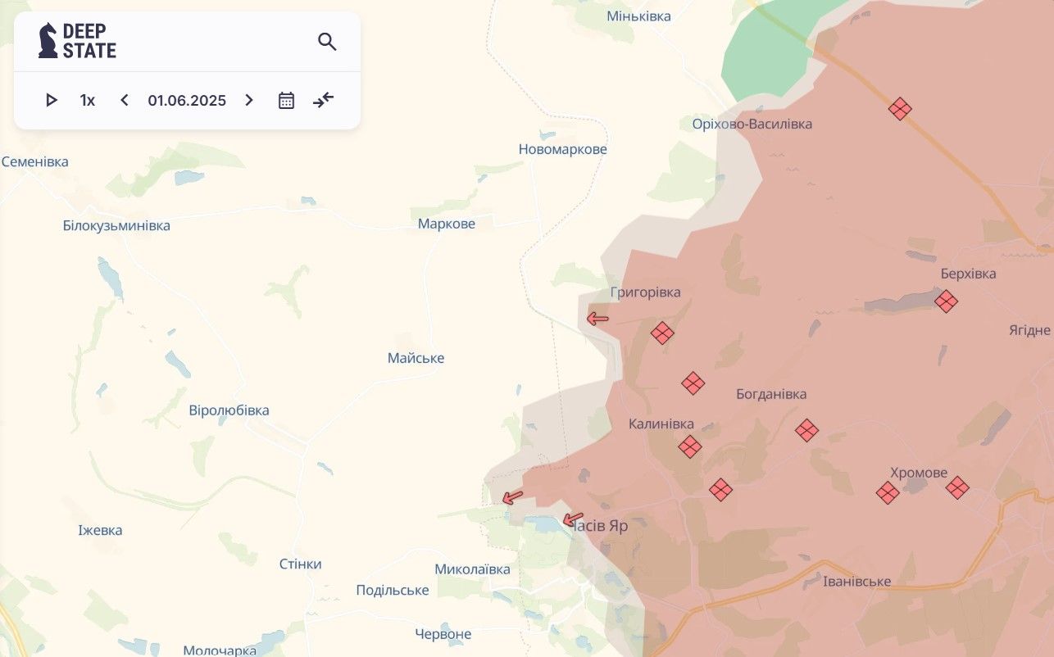Click the 01.06.2025 date field
Image resolution: width=1054 pixels, height=657 pixels.
[x=187, y=101]
